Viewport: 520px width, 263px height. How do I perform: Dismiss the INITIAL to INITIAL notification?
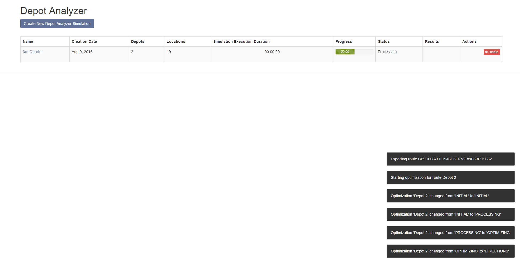point(450,196)
